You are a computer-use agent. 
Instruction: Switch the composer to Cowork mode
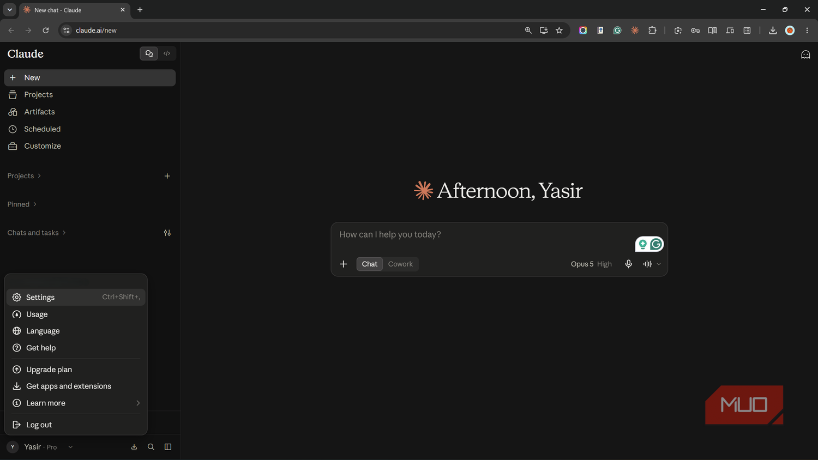(400, 264)
